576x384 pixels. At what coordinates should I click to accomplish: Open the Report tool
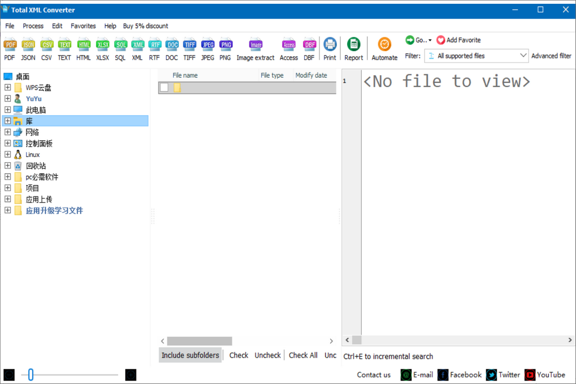[353, 48]
